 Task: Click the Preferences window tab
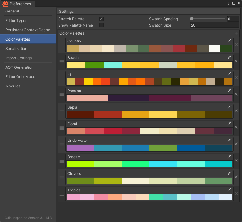click(18, 3)
